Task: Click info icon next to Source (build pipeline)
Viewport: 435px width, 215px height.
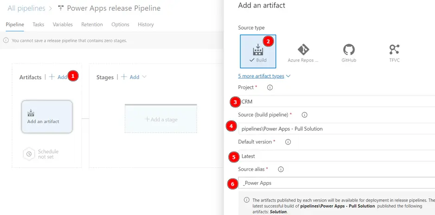Action: click(304, 115)
